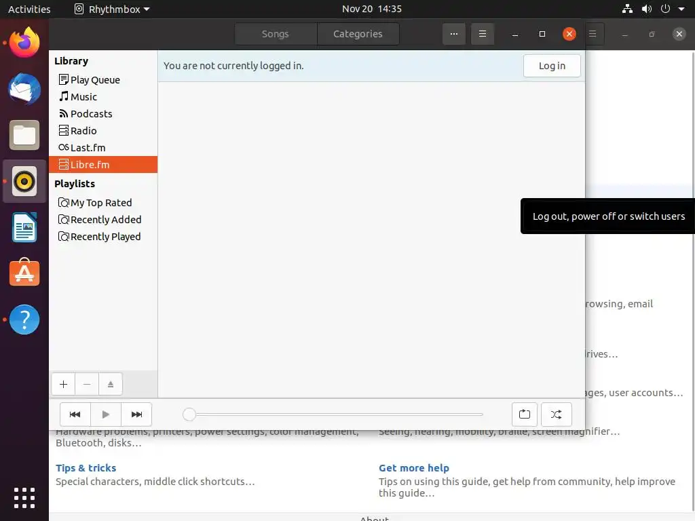Open My Top Rated playlist

coord(103,202)
